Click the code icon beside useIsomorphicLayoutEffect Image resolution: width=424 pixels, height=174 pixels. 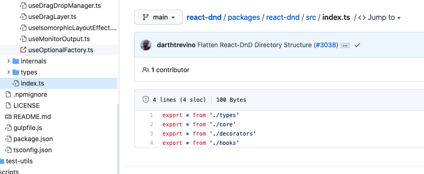click(23, 28)
